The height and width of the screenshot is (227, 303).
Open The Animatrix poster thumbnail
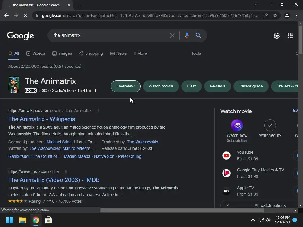(14, 85)
